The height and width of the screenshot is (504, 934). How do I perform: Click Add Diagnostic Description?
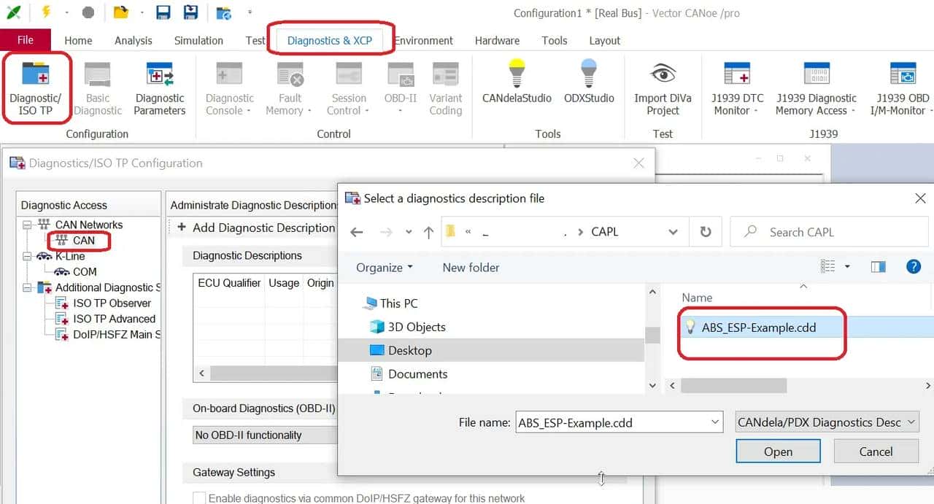pos(256,228)
